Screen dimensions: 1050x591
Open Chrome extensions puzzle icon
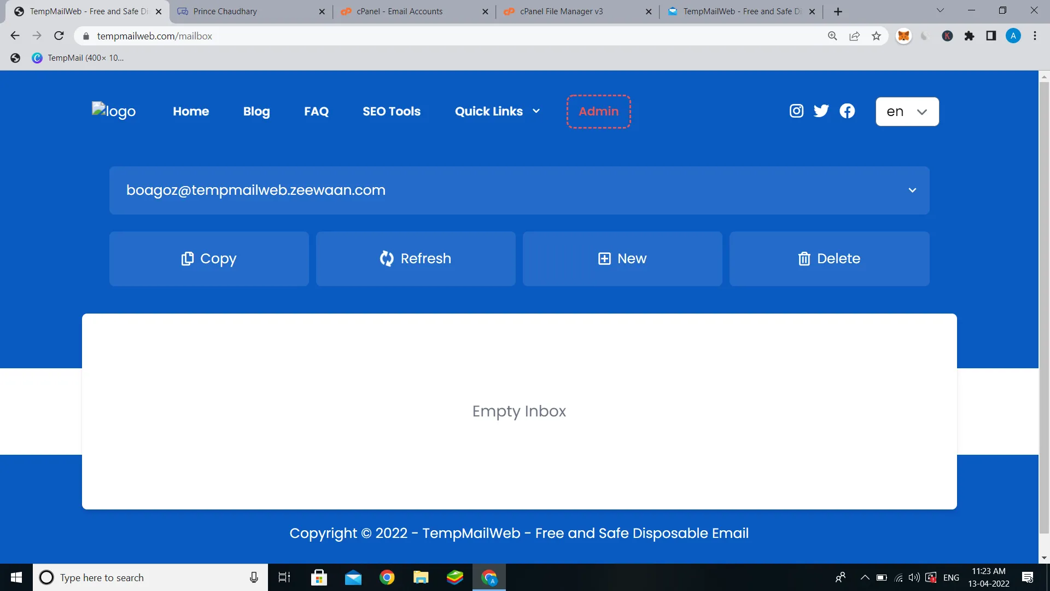pos(969,36)
